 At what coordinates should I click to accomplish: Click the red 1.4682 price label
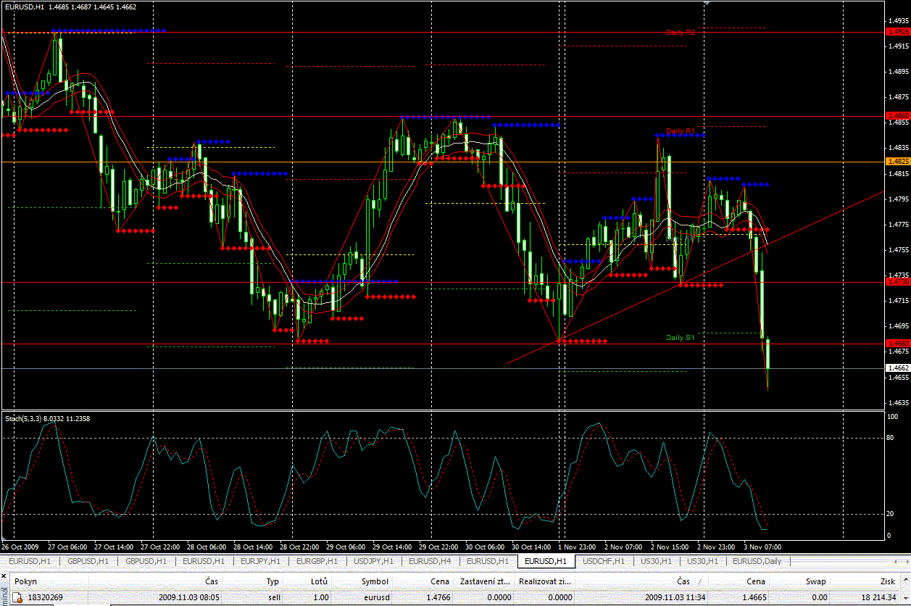click(x=898, y=343)
